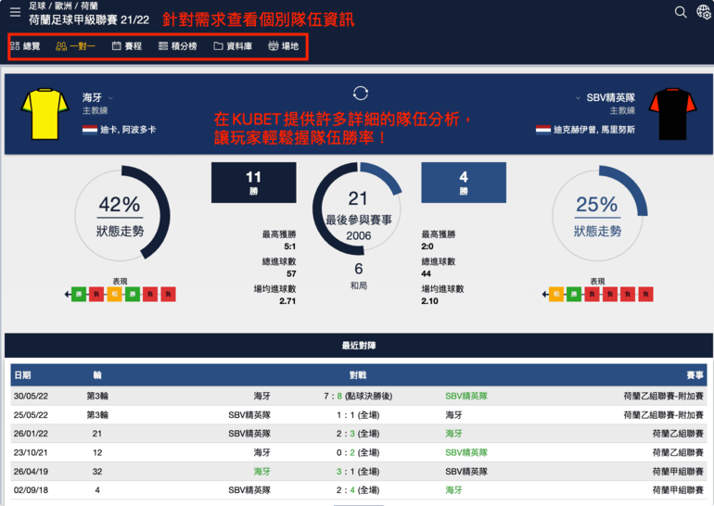Click Netherlands flag beside 迪克赫伊曾, 馬里努斯
Image resolution: width=714 pixels, height=506 pixels.
click(542, 130)
